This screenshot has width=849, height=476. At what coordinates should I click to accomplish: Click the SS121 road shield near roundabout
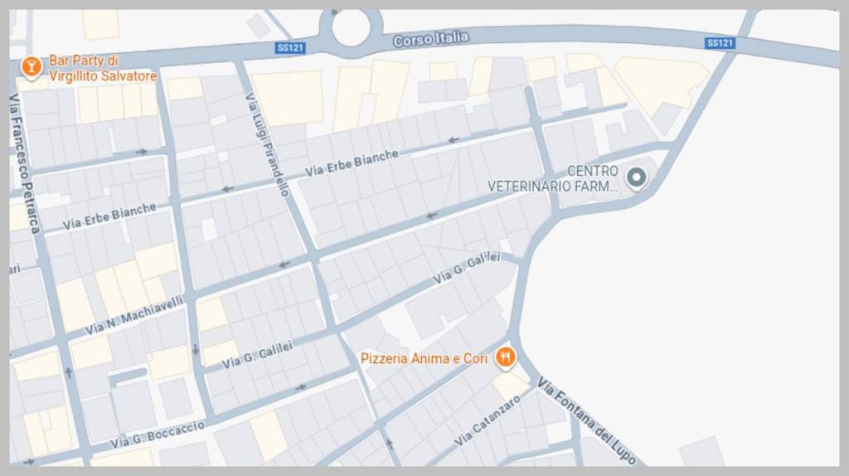tap(290, 47)
